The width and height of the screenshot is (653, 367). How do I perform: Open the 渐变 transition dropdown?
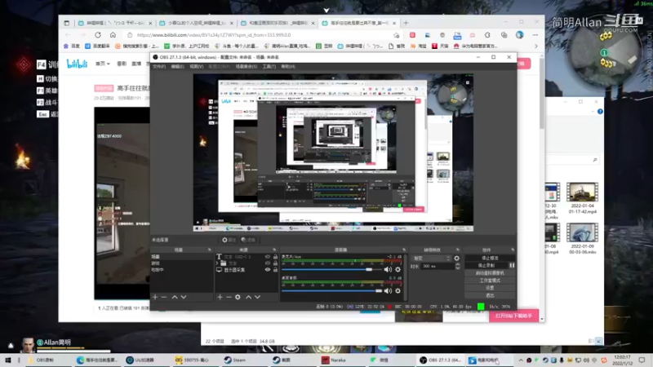point(431,259)
